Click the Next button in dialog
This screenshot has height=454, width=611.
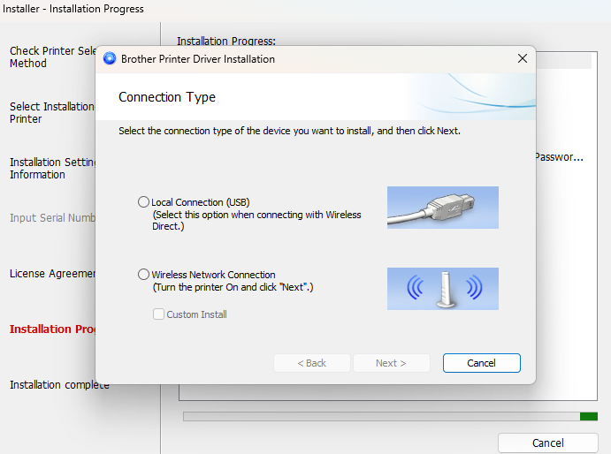(391, 363)
